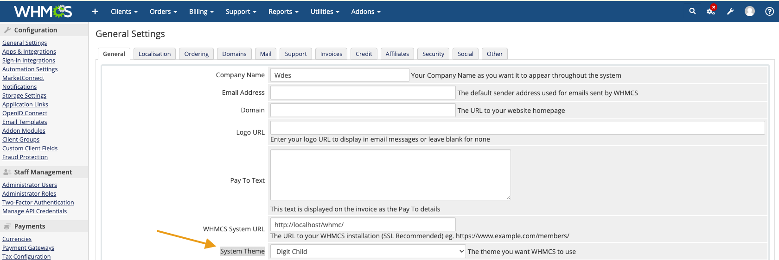Image resolution: width=779 pixels, height=260 pixels.
Task: Select the General tab
Action: pos(114,54)
